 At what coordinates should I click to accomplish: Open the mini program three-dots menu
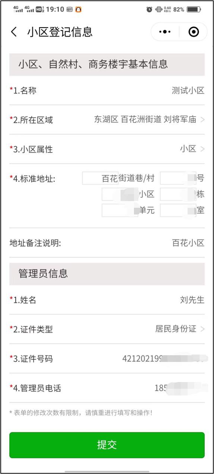[x=165, y=32]
